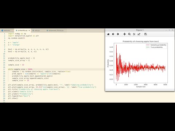Close the Figure 1 window
The height and width of the screenshot is (131, 175).
point(172,30)
